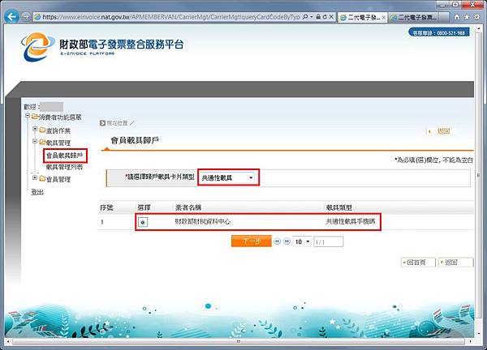The height and width of the screenshot is (350, 487).
Task: Click the 現在位置 breadcrumb arrow icon
Action: [102, 123]
